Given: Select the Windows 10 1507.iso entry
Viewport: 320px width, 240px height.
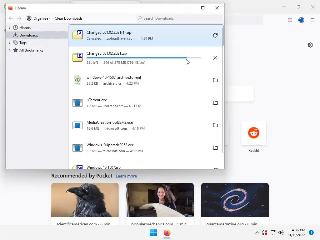Looking at the screenshot, I should [x=146, y=167].
